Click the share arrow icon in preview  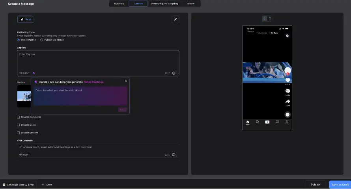coord(288,102)
